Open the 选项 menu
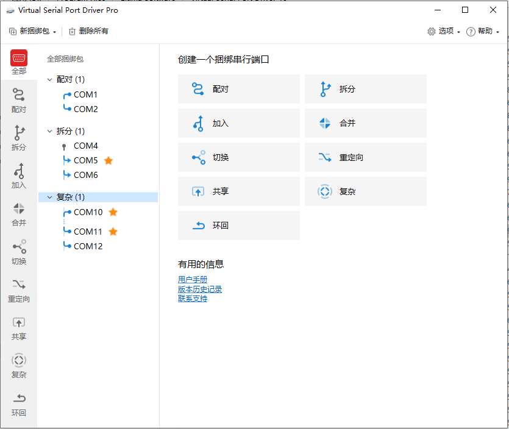The image size is (509, 429). coord(444,30)
